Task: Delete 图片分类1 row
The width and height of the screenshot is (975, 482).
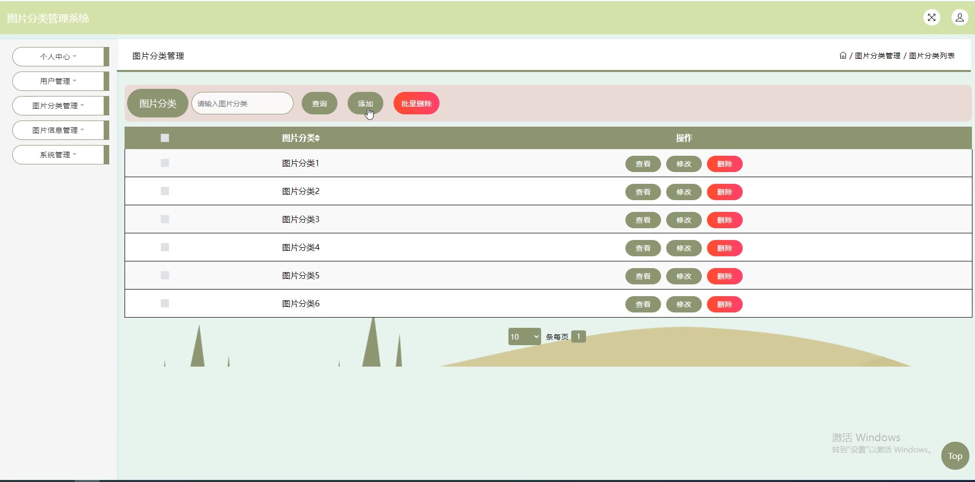Action: tap(725, 164)
